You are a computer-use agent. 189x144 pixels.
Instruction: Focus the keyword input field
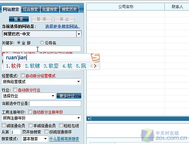[x=41, y=49]
